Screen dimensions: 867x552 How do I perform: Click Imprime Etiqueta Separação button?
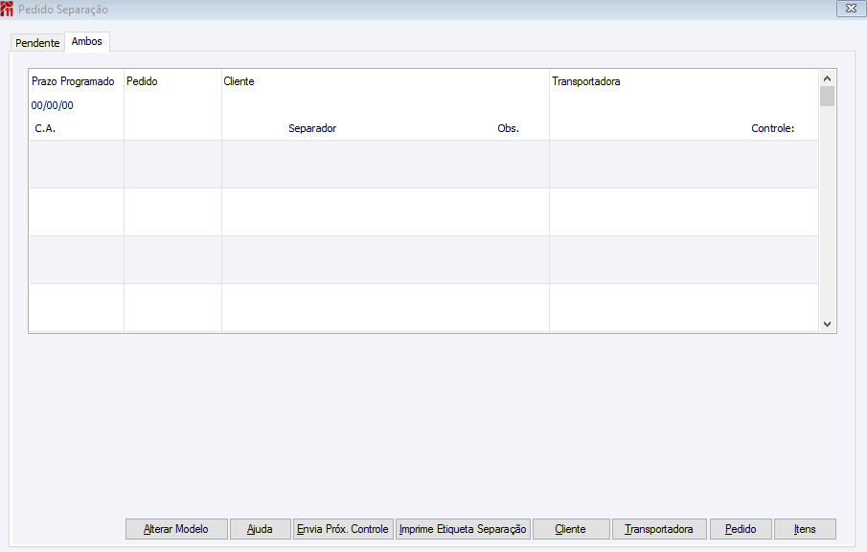coord(463,529)
